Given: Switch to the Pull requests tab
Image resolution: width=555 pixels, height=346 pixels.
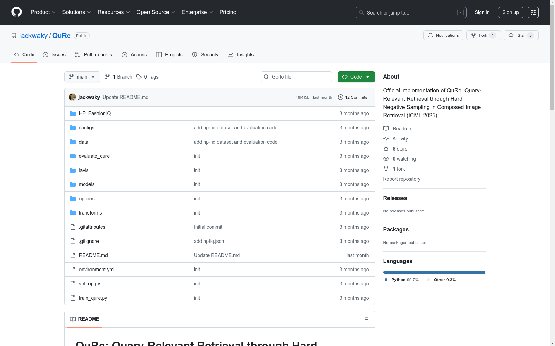Looking at the screenshot, I should [x=93, y=55].
